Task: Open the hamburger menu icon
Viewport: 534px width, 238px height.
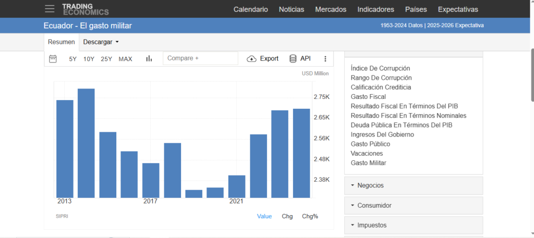Action: [50, 9]
